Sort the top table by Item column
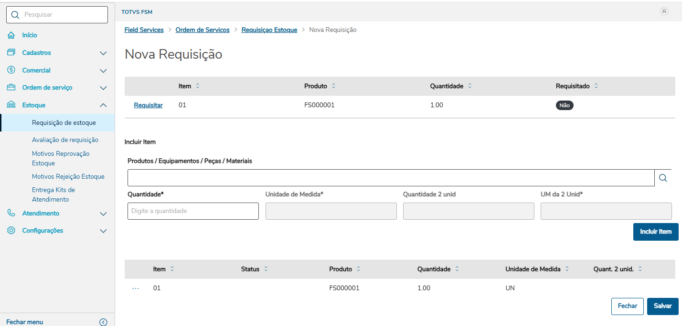The height and width of the screenshot is (326, 682). [198, 86]
